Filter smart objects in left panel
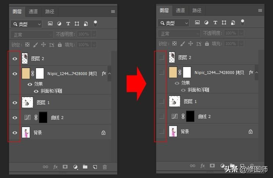Screen dimensions: 273x178 pos(86,24)
